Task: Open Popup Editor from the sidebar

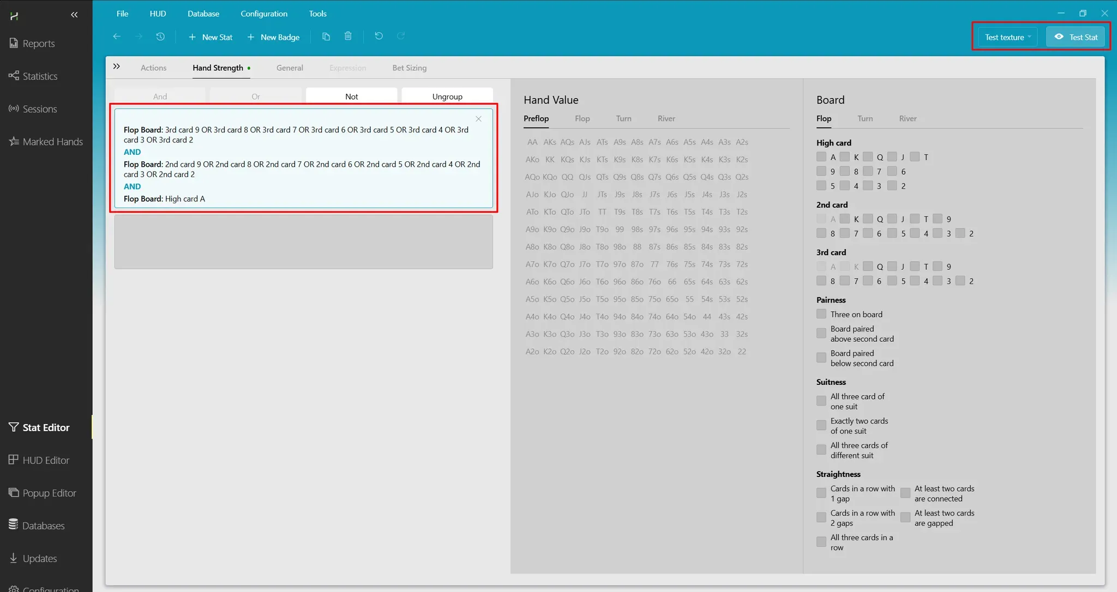Action: (49, 493)
